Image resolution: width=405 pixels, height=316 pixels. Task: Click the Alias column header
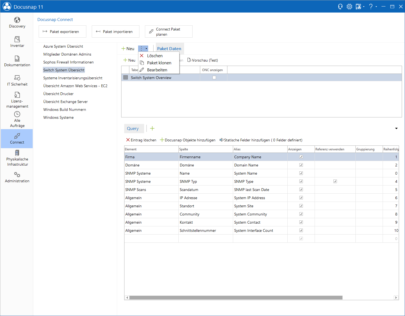[260, 149]
